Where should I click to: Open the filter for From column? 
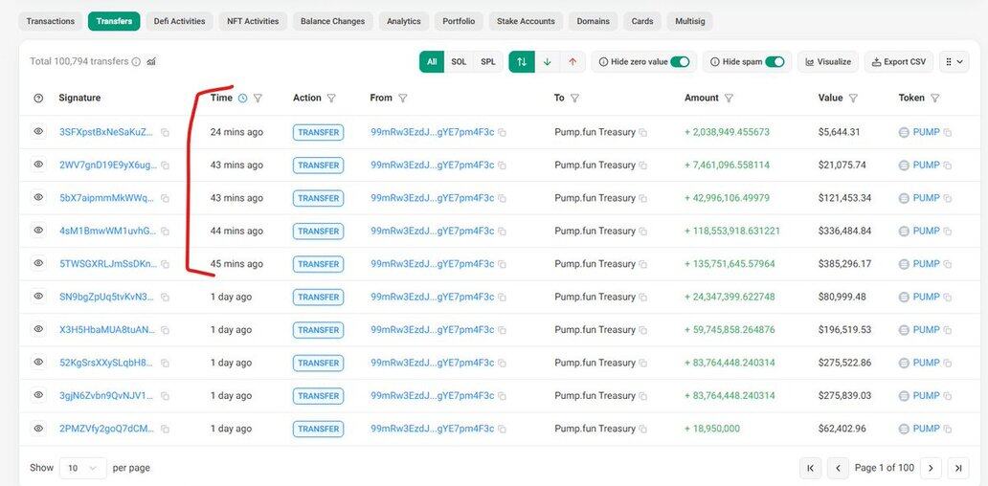[402, 99]
